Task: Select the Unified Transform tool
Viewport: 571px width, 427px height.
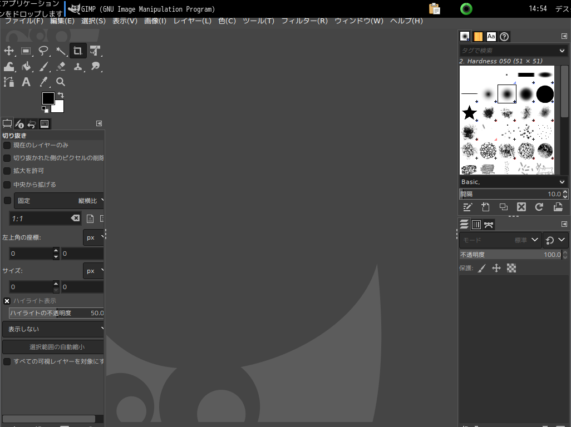Action: point(95,51)
